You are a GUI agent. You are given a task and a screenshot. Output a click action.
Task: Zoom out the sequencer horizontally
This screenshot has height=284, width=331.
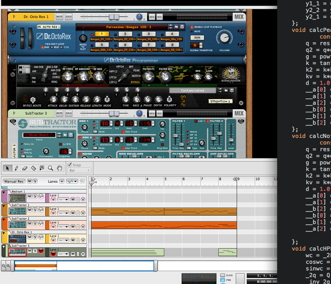tap(3, 266)
